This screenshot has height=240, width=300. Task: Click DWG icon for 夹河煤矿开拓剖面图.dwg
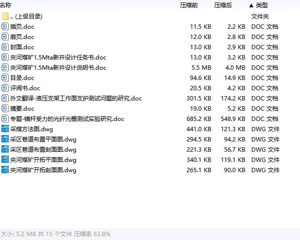tap(5, 170)
